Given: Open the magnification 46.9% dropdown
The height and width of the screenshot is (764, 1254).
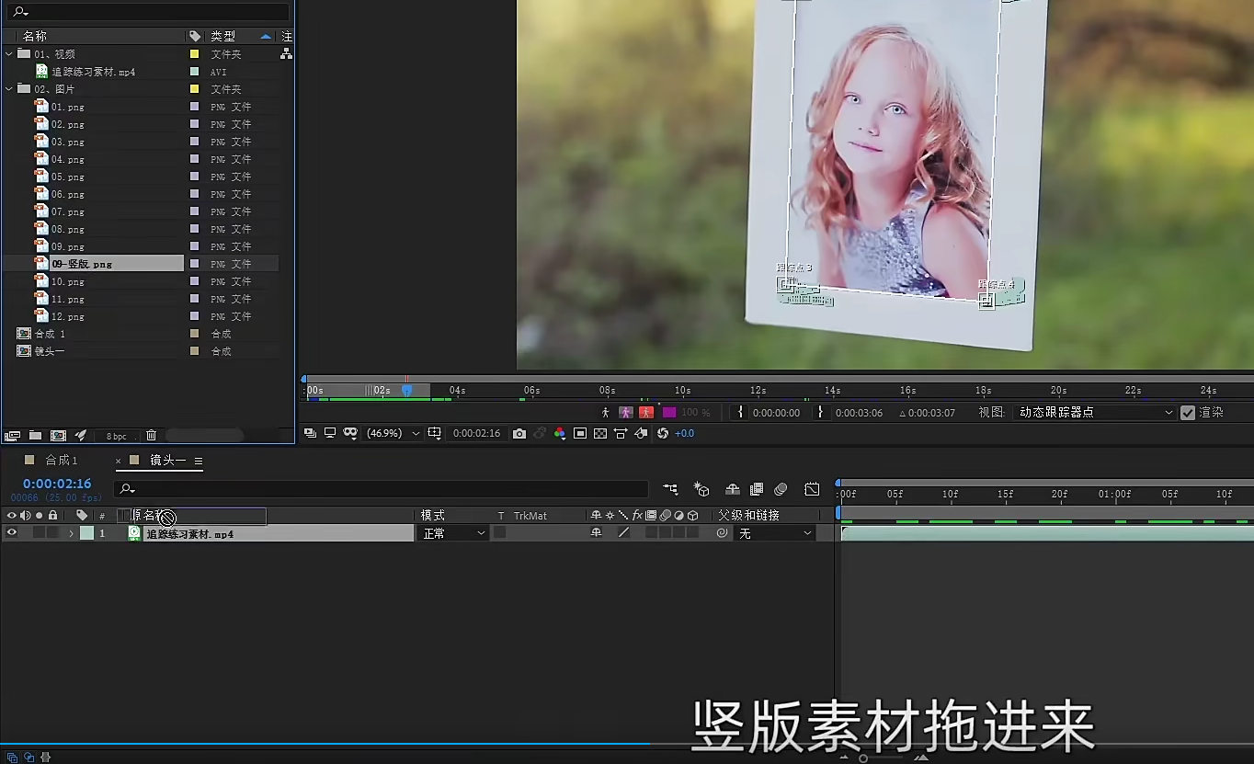Looking at the screenshot, I should click(393, 433).
